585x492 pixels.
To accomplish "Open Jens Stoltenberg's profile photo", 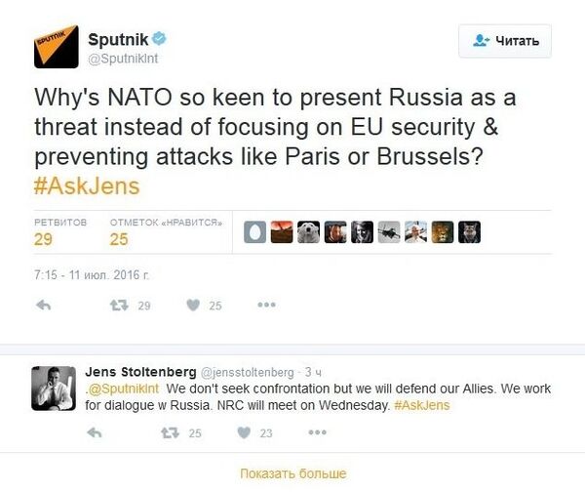I will pos(54,389).
